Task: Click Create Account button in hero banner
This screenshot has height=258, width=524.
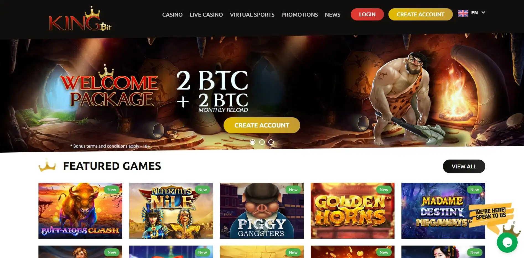Action: pos(262,125)
